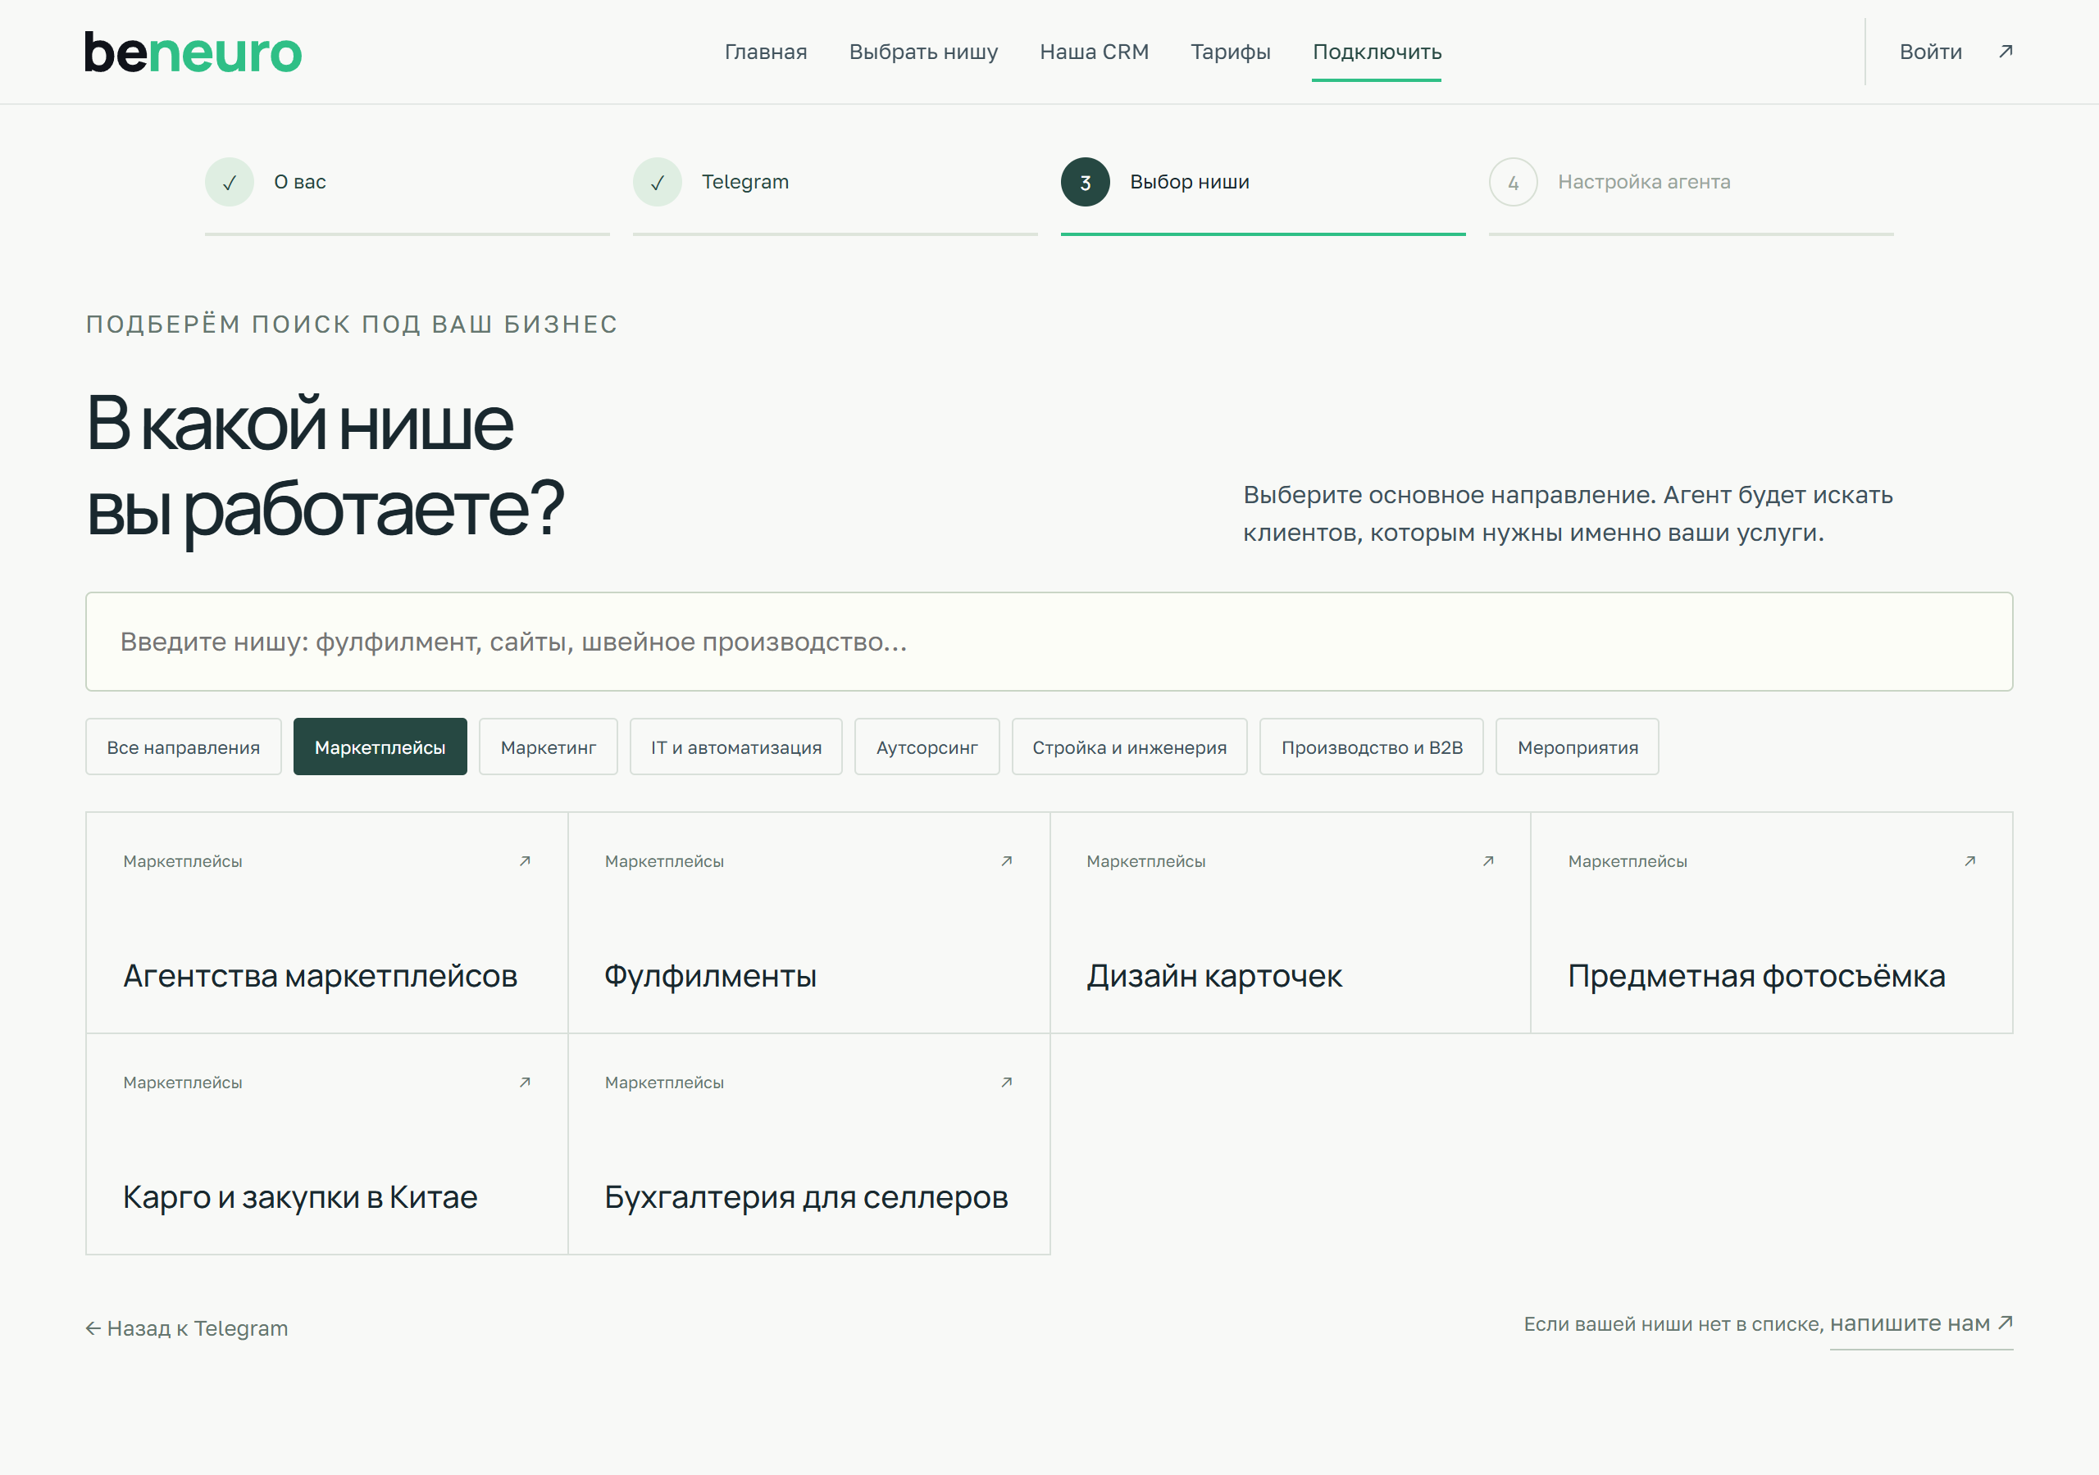Screen dimensions: 2099x1475
Task: Click the step 3 circle for Выбор ниши
Action: click(x=1085, y=182)
